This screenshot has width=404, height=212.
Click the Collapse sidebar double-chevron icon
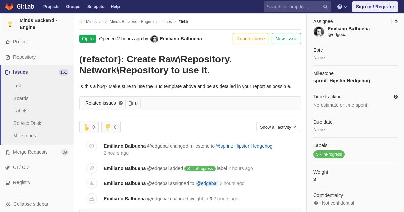(8, 204)
